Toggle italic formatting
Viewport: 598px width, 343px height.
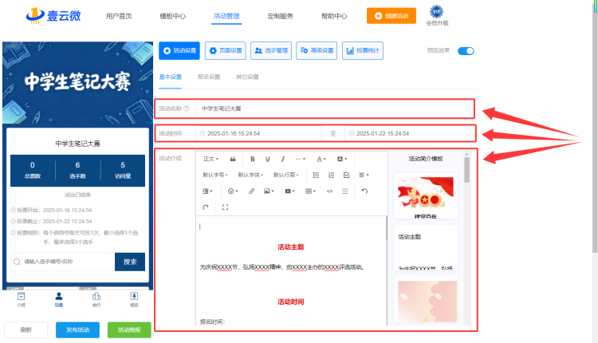click(x=282, y=159)
